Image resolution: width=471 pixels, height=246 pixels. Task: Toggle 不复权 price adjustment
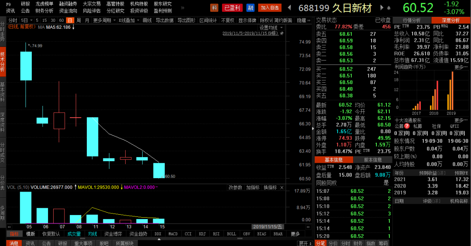click(227, 20)
